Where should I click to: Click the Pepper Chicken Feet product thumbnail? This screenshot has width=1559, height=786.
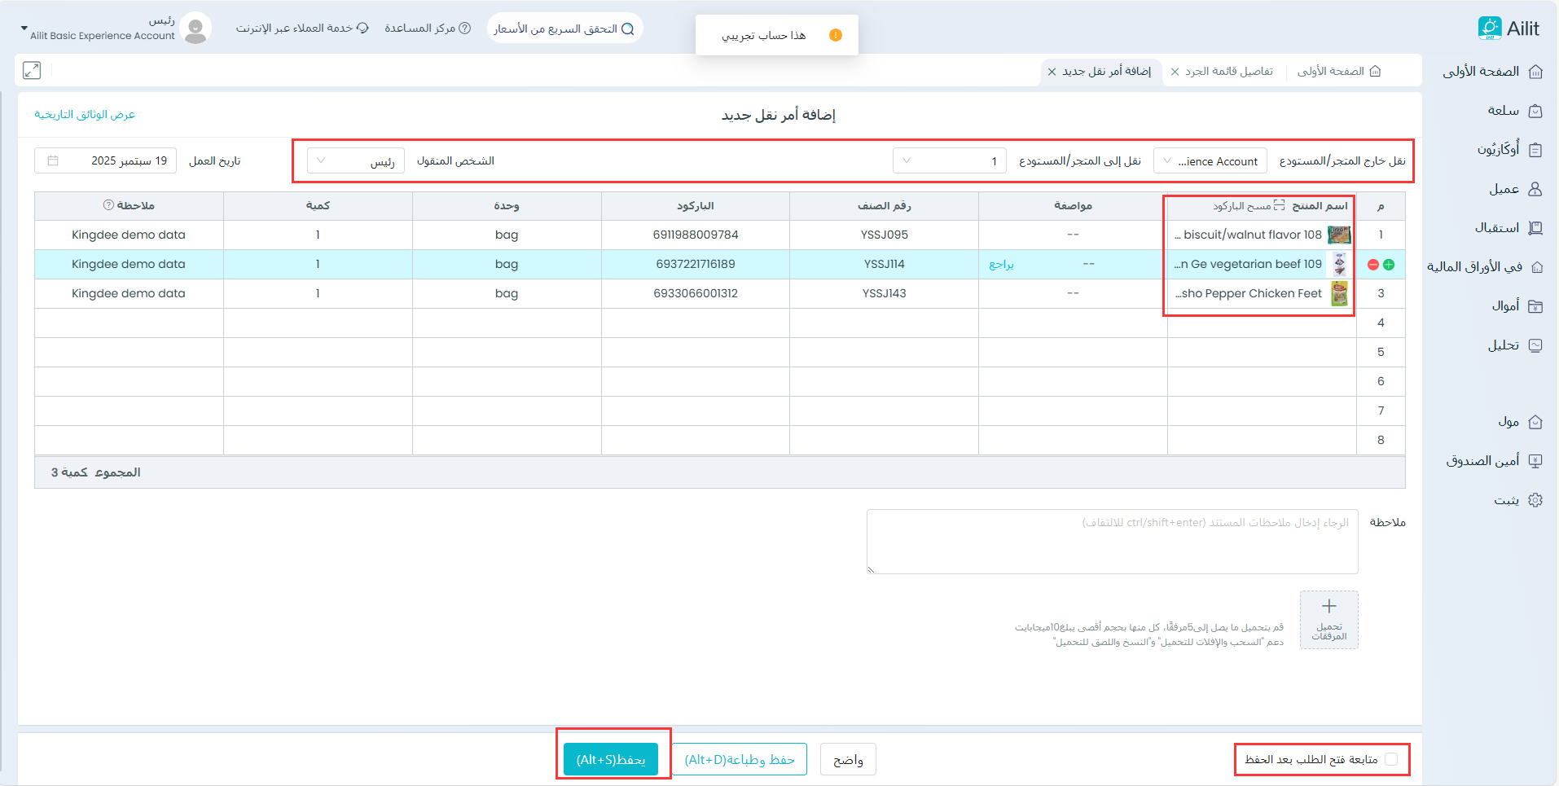[1339, 293]
